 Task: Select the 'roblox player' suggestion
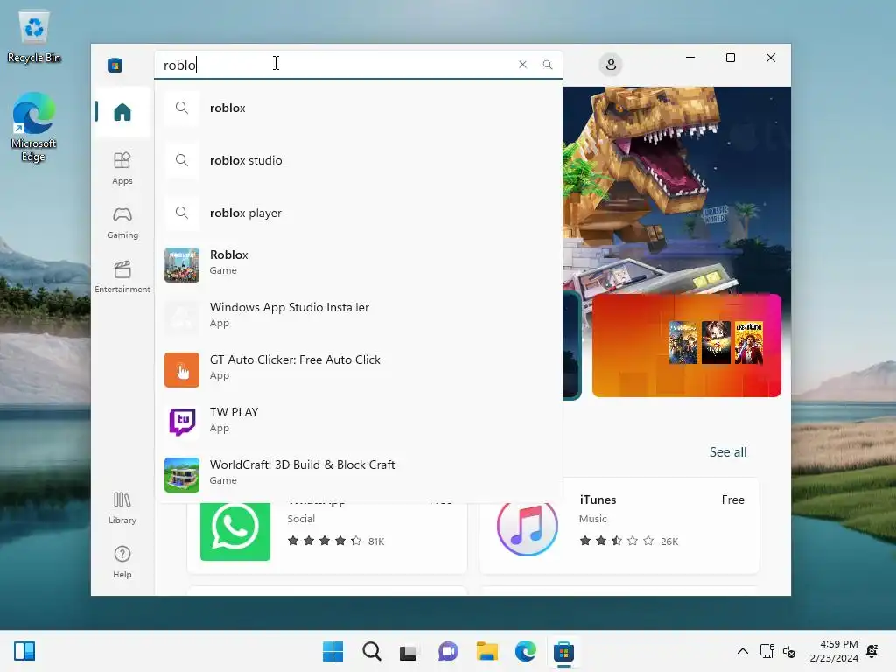click(x=359, y=213)
